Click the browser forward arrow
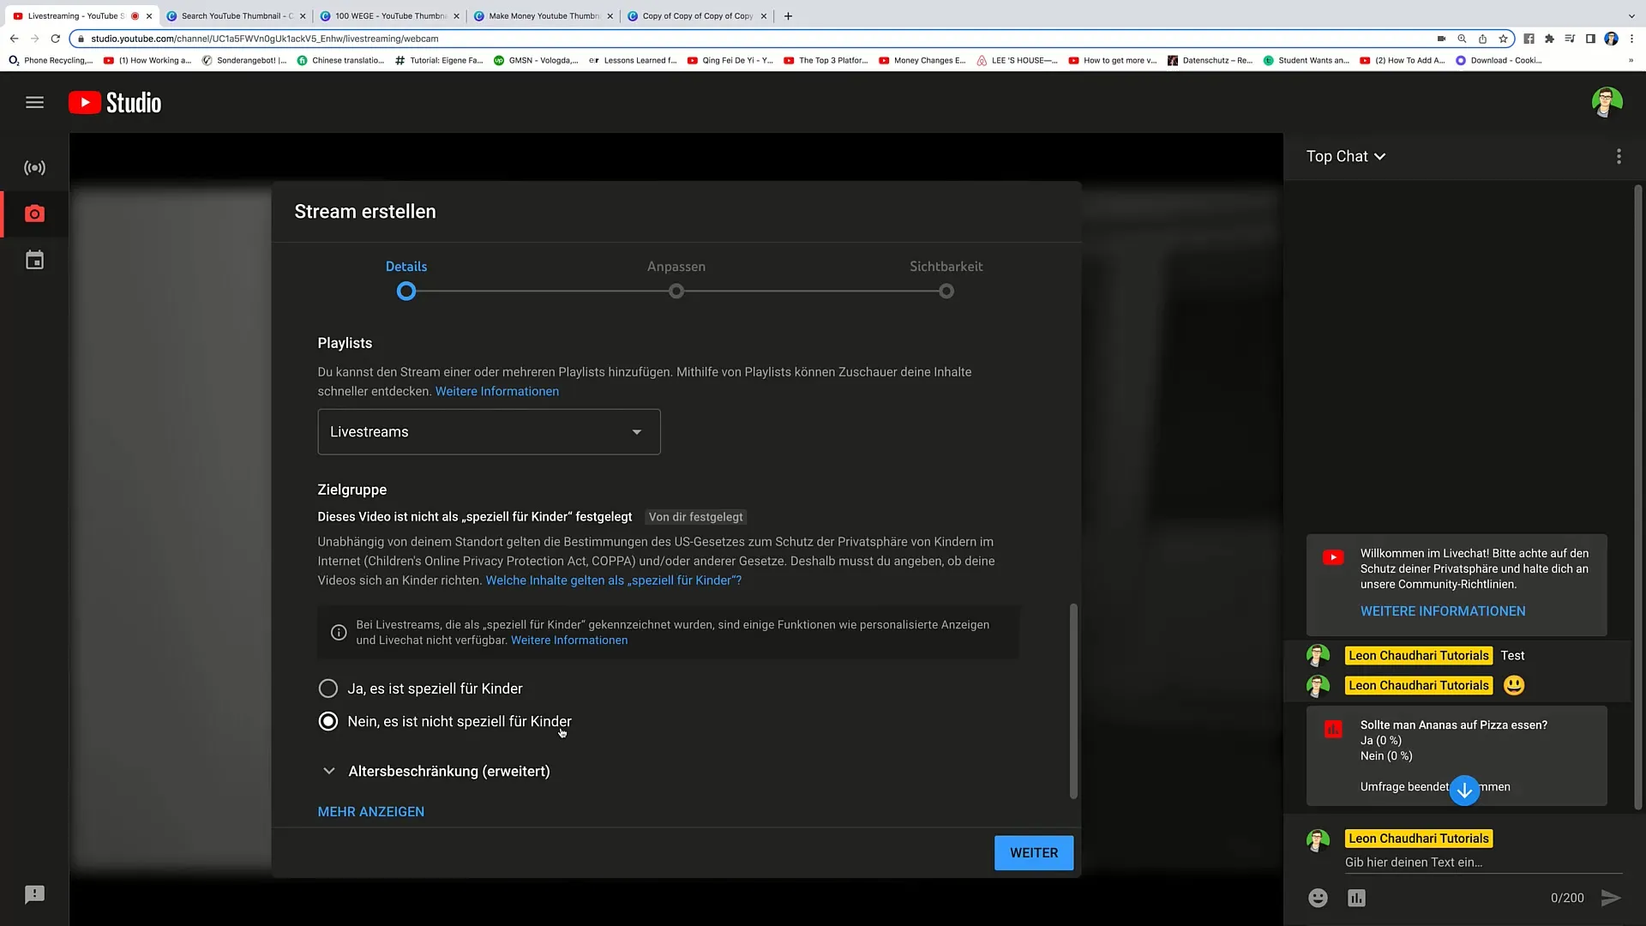Screen dimensions: 1646x926 [x=34, y=39]
